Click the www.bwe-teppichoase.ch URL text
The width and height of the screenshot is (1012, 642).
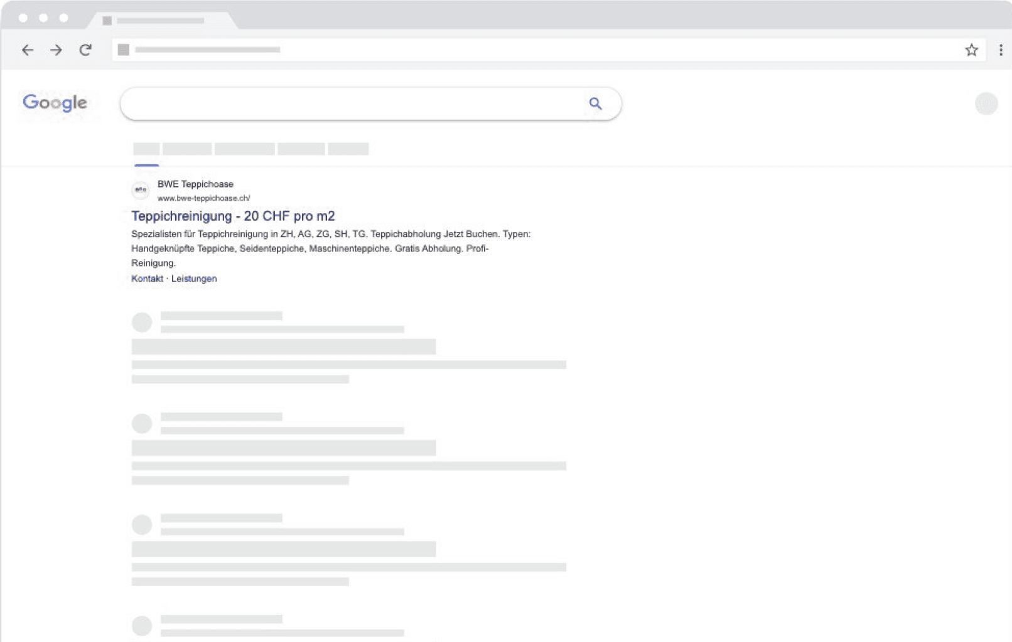[203, 198]
